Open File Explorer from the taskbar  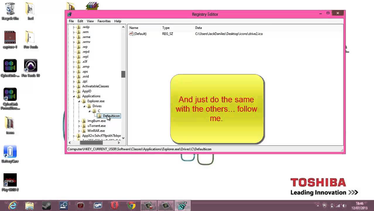30,205
